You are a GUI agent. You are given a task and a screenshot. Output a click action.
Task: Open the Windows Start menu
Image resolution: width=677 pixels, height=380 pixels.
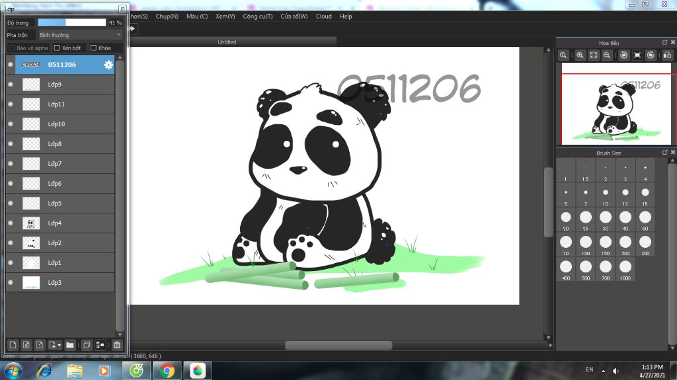point(13,371)
